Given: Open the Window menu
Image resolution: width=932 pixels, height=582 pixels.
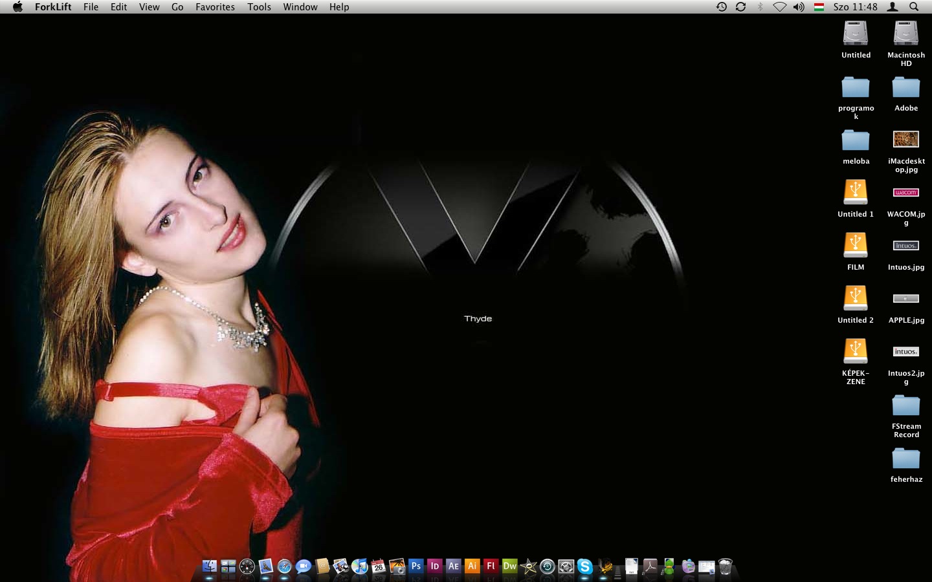Looking at the screenshot, I should pyautogui.click(x=300, y=6).
